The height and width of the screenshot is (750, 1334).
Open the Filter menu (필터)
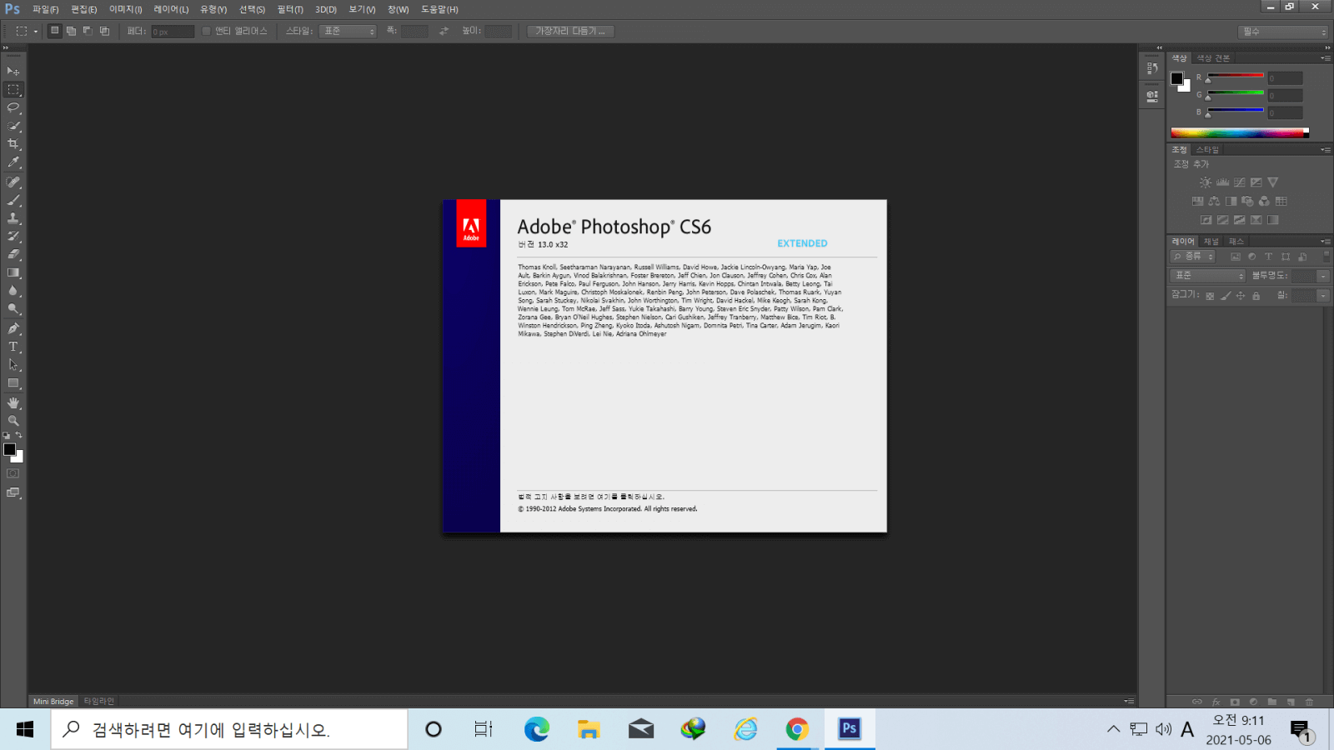(x=290, y=9)
